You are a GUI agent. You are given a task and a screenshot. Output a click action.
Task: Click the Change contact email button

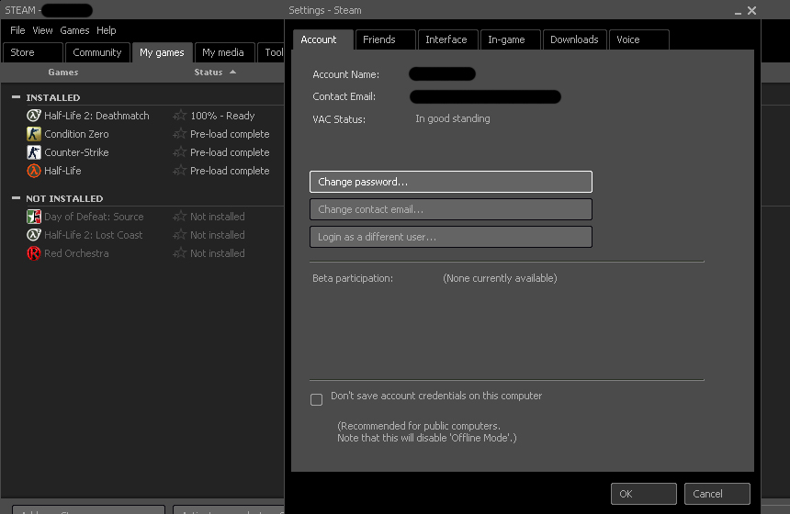pyautogui.click(x=451, y=209)
